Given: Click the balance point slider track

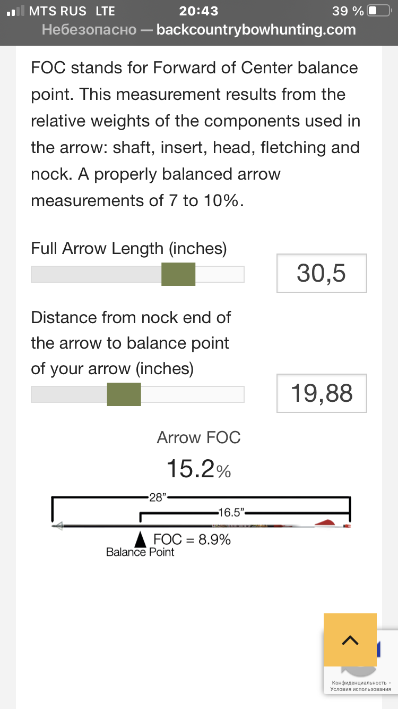Looking at the screenshot, I should [x=138, y=394].
